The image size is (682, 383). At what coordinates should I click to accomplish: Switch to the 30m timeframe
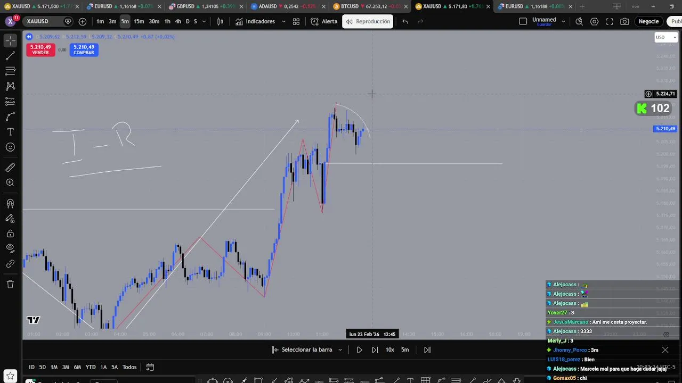click(x=154, y=21)
